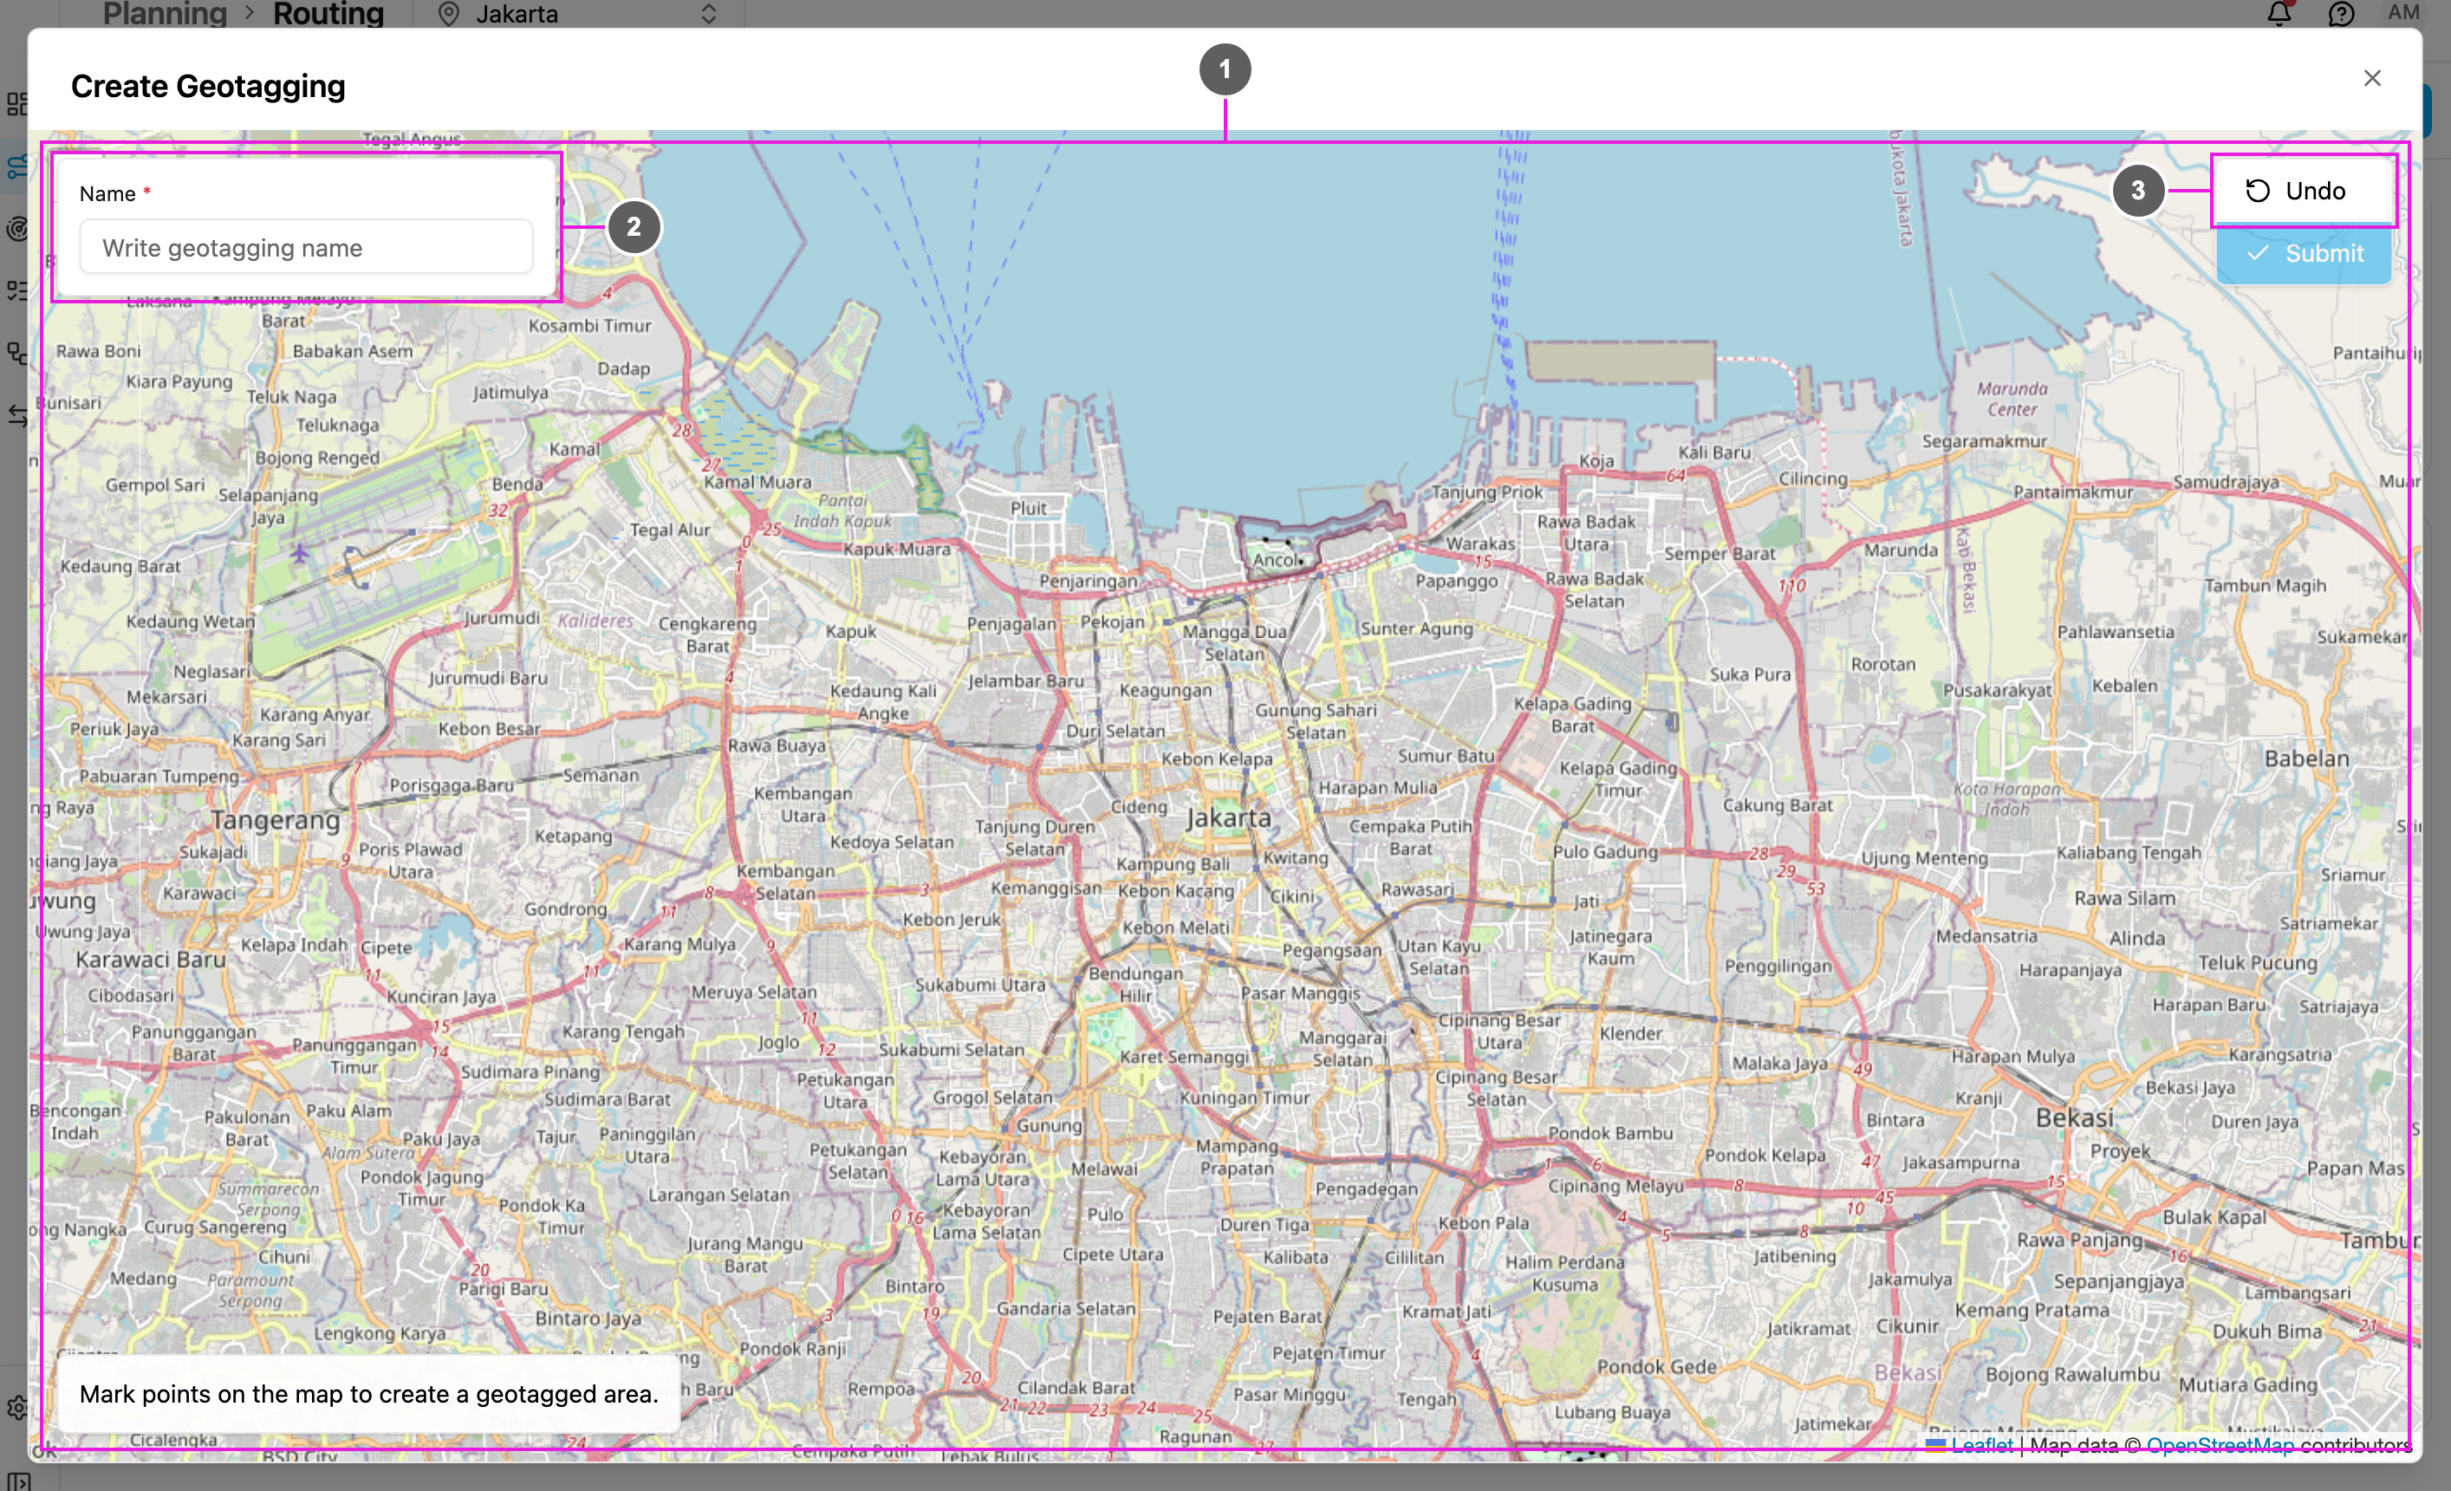Open the Leaflet attribution link
Image resolution: width=2451 pixels, height=1491 pixels.
1980,1444
